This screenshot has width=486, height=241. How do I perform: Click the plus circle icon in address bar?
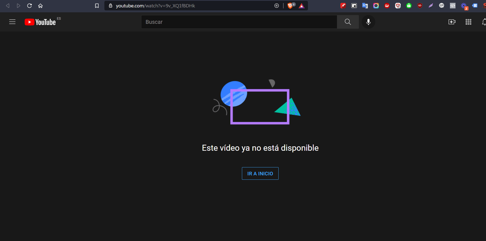277,6
